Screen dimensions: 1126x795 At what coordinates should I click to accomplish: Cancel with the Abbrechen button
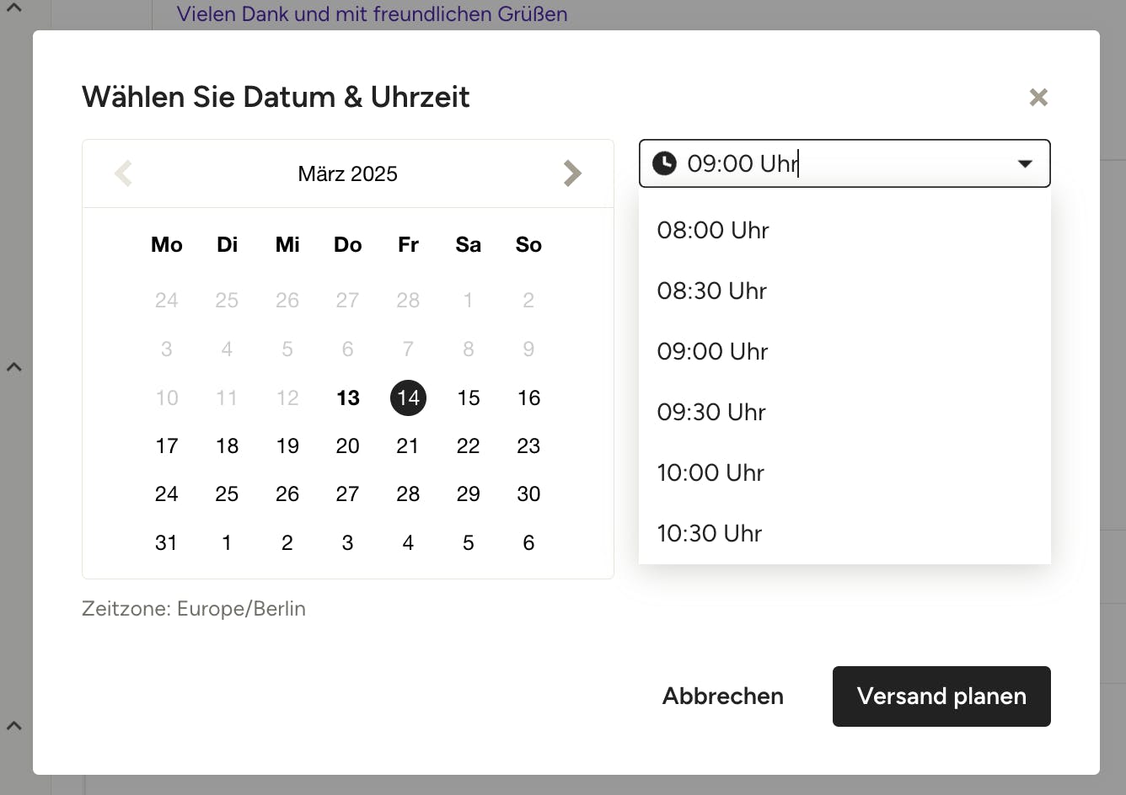[x=723, y=696]
